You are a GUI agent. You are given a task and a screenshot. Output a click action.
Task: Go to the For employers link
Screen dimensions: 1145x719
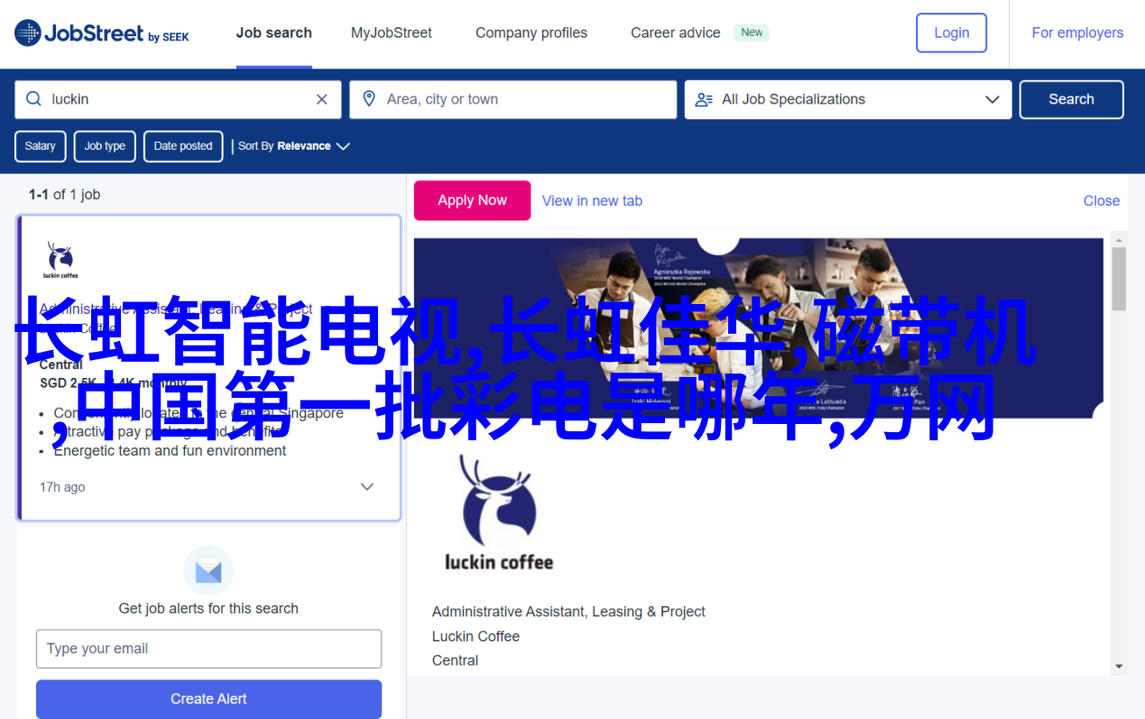click(x=1077, y=33)
